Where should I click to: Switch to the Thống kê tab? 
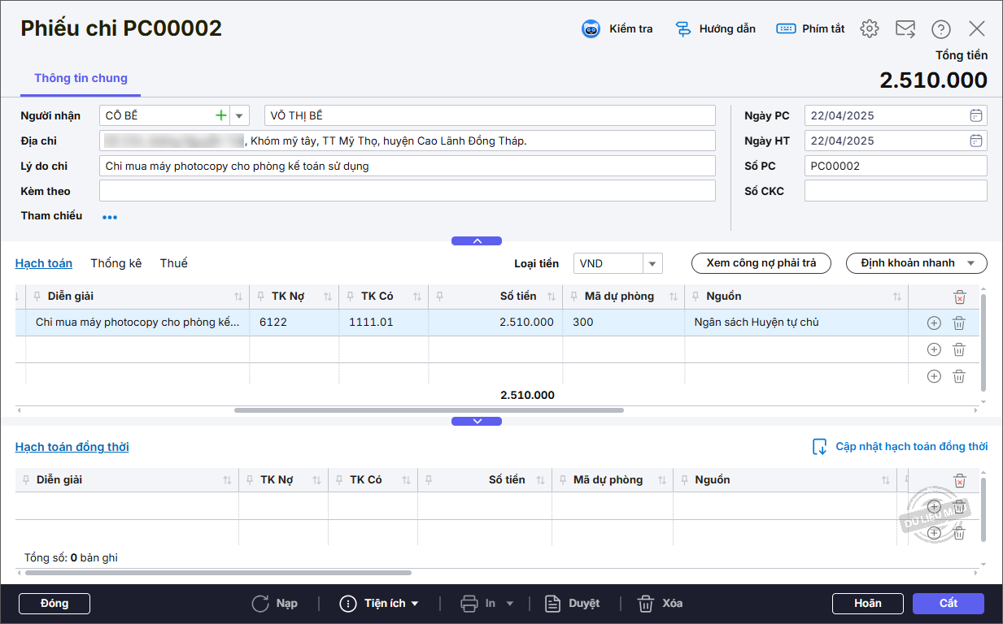point(116,263)
